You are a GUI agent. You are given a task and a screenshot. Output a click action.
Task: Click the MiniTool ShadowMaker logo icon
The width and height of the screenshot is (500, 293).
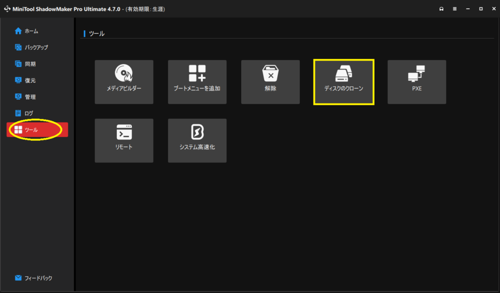tap(7, 9)
